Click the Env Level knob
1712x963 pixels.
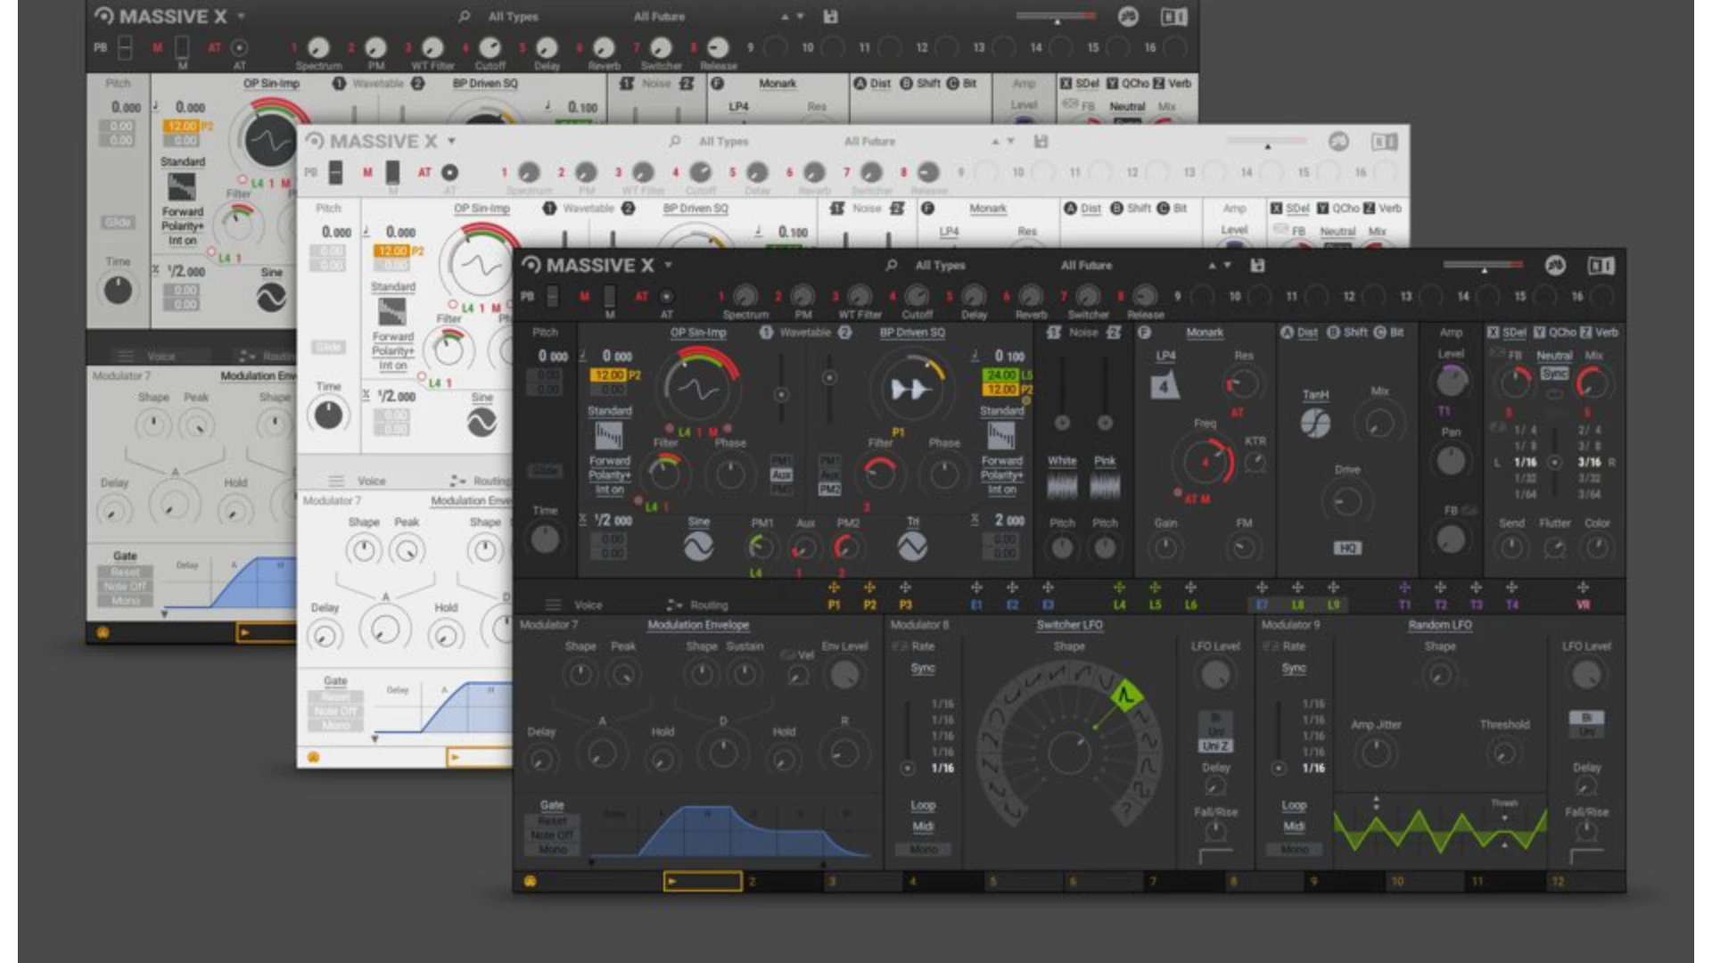click(844, 675)
